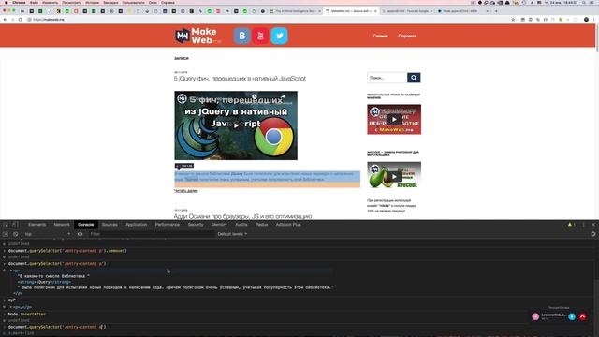Show the console sidebar icon
The width and height of the screenshot is (599, 337).
(6, 234)
